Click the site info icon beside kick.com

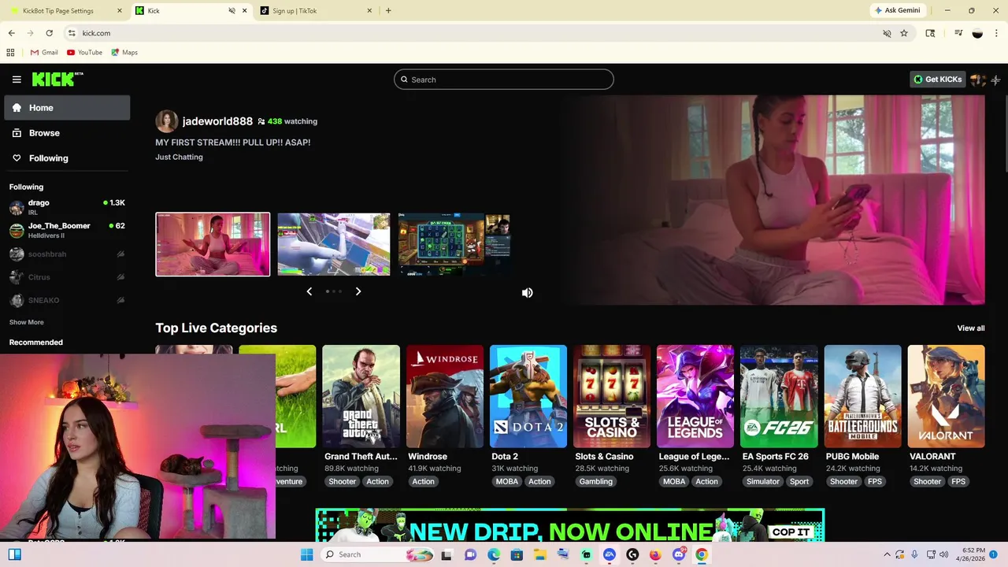[72, 33]
